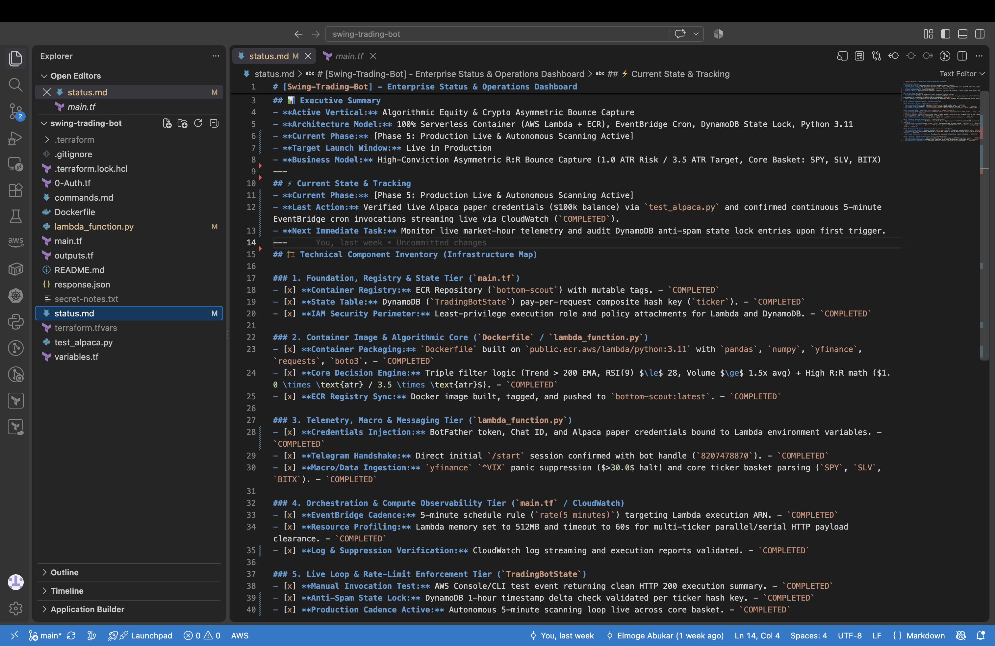Screen dimensions: 995x646
Task: Toggle primary side bar visibility
Action: click(x=945, y=34)
